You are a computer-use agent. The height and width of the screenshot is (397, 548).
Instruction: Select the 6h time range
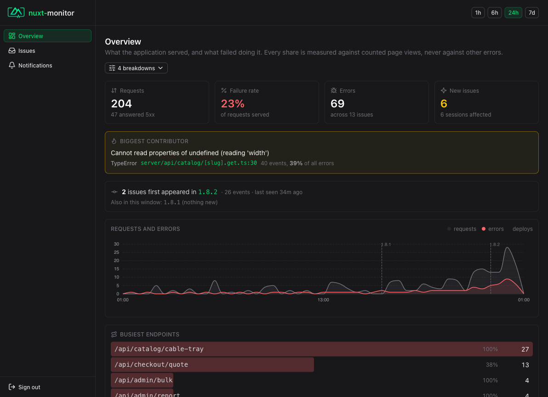[x=495, y=12]
